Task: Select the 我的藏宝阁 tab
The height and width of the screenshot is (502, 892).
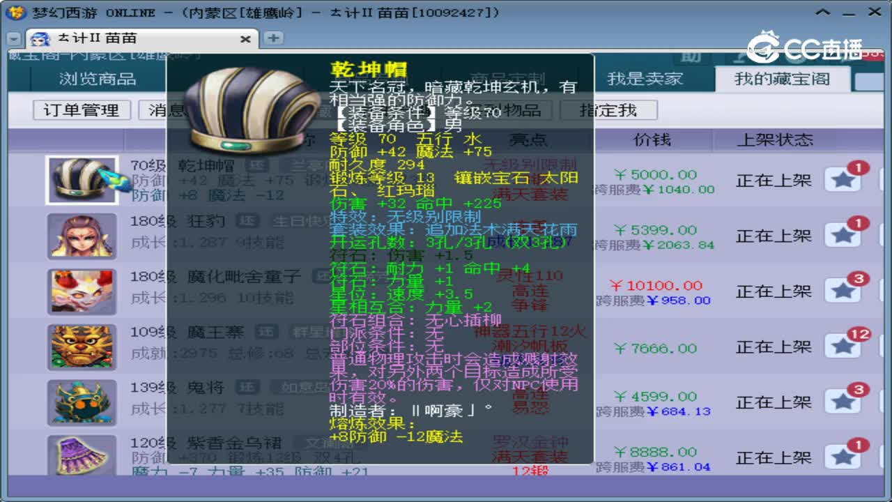Action: (782, 79)
